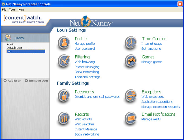Click the Filtering heading

82,57
